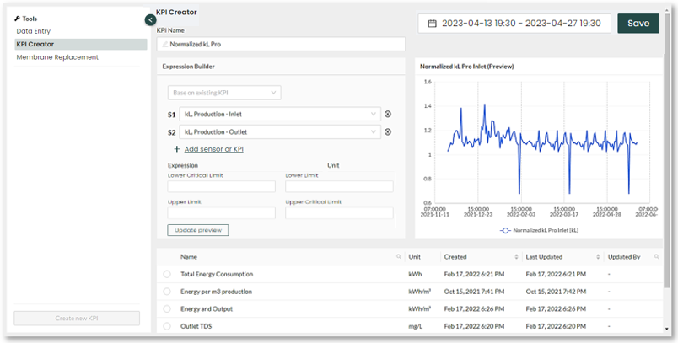The image size is (678, 343).
Task: Click the calendar icon in date range
Action: [x=433, y=24]
